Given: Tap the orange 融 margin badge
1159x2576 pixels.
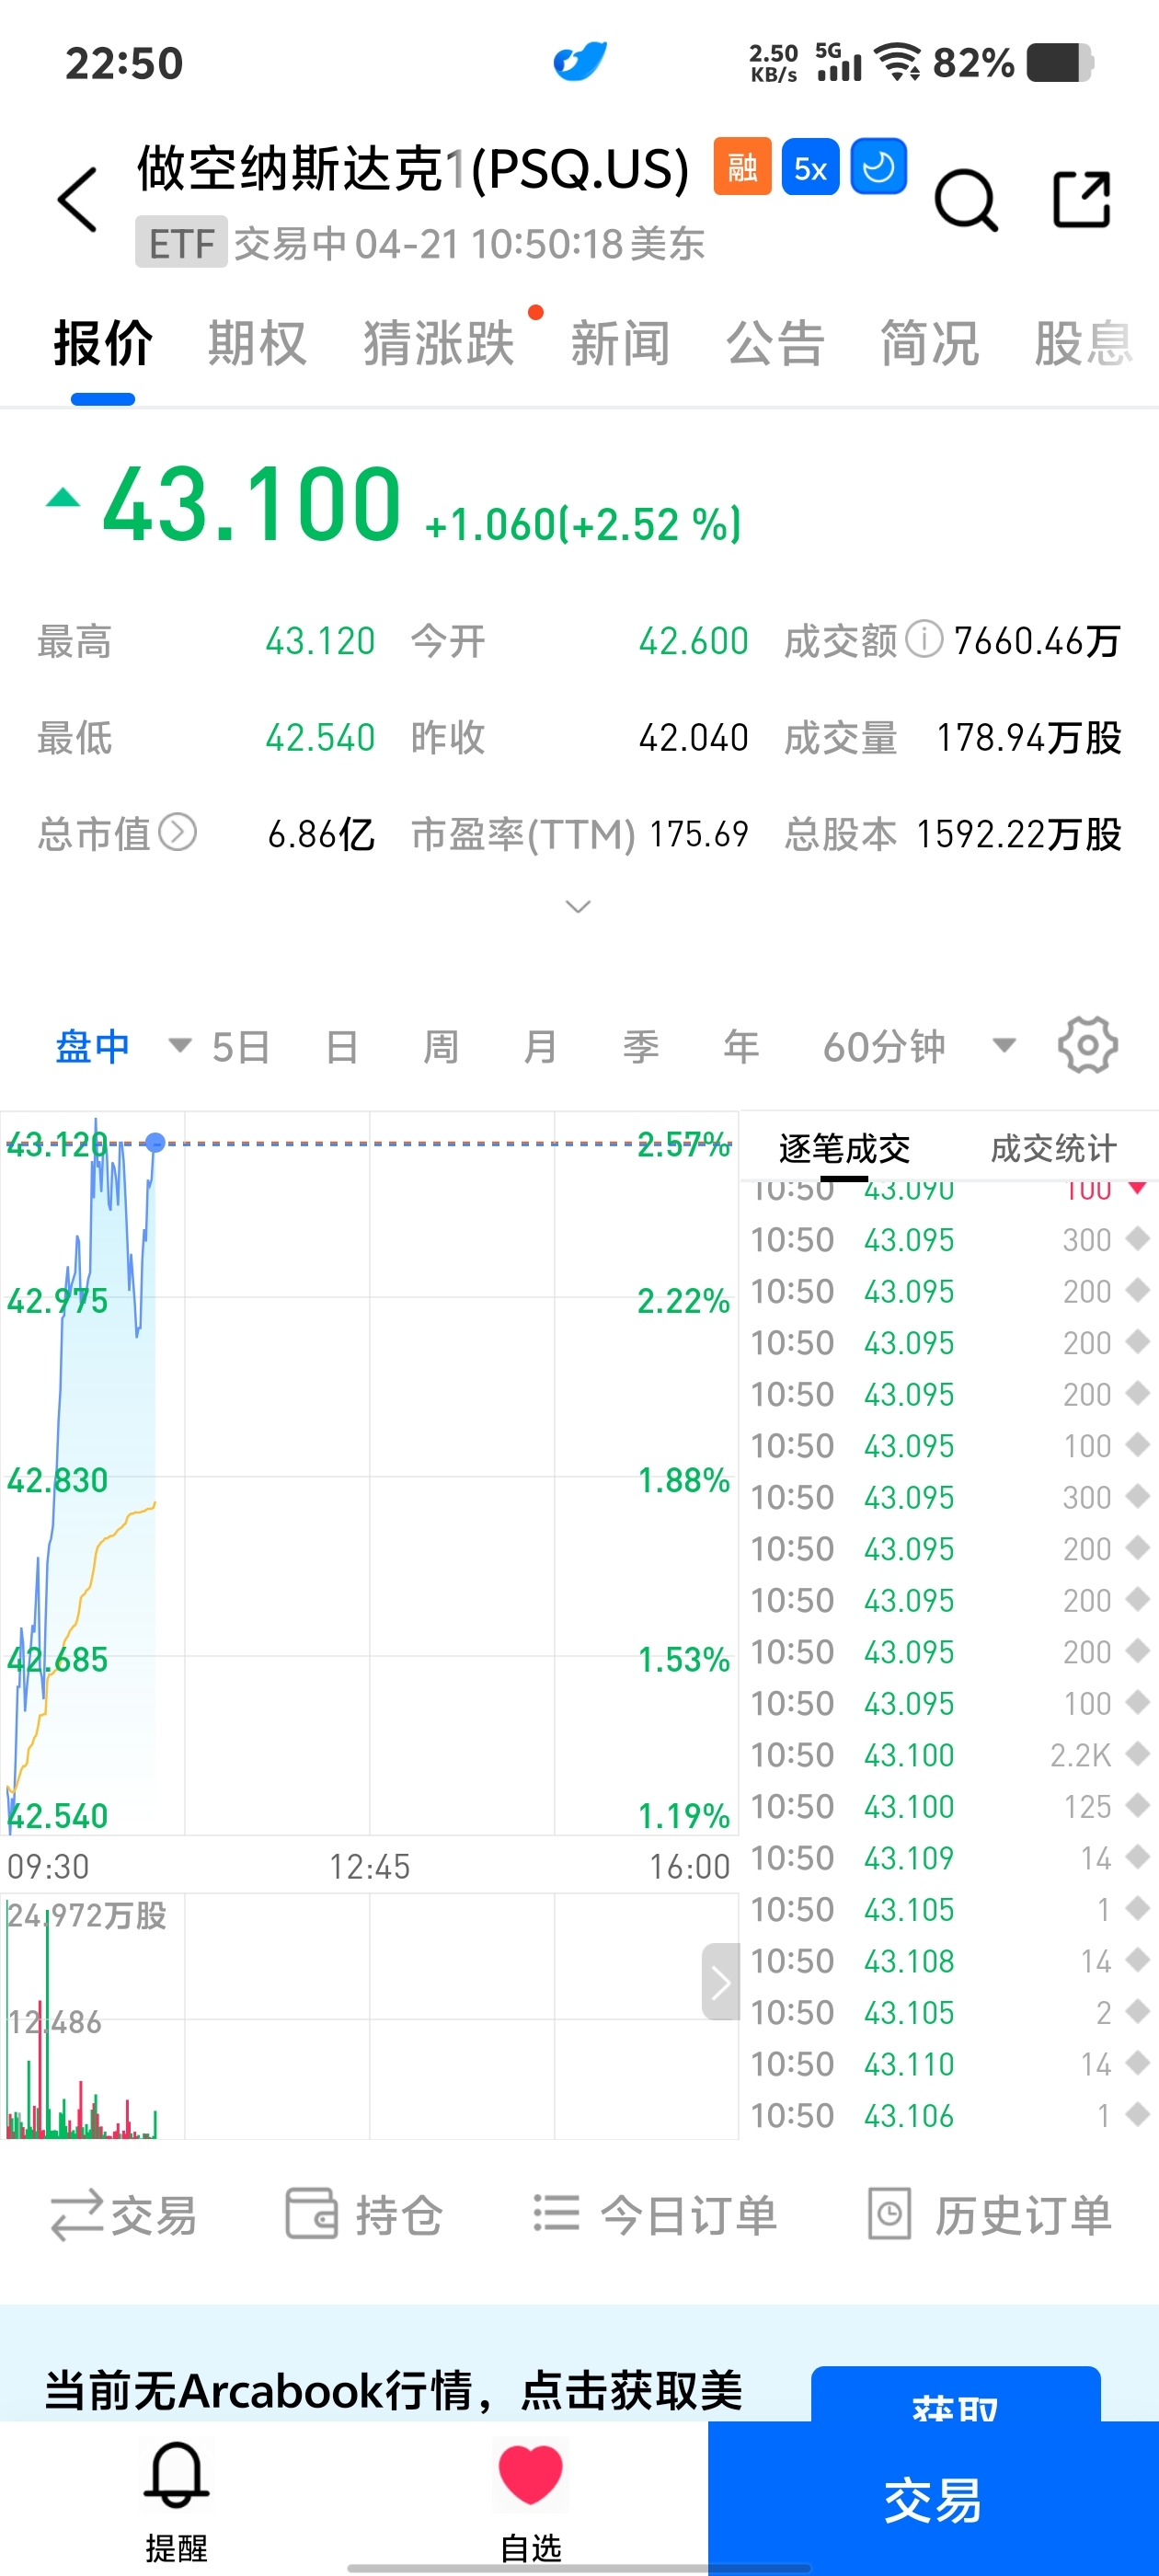Looking at the screenshot, I should [x=742, y=167].
